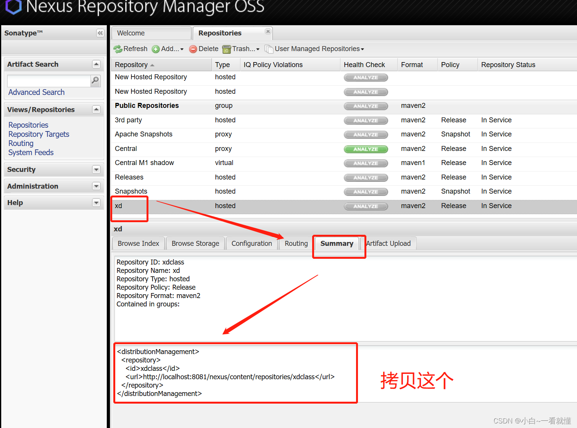Select the Releases repository row
The height and width of the screenshot is (428, 577).
point(344,178)
